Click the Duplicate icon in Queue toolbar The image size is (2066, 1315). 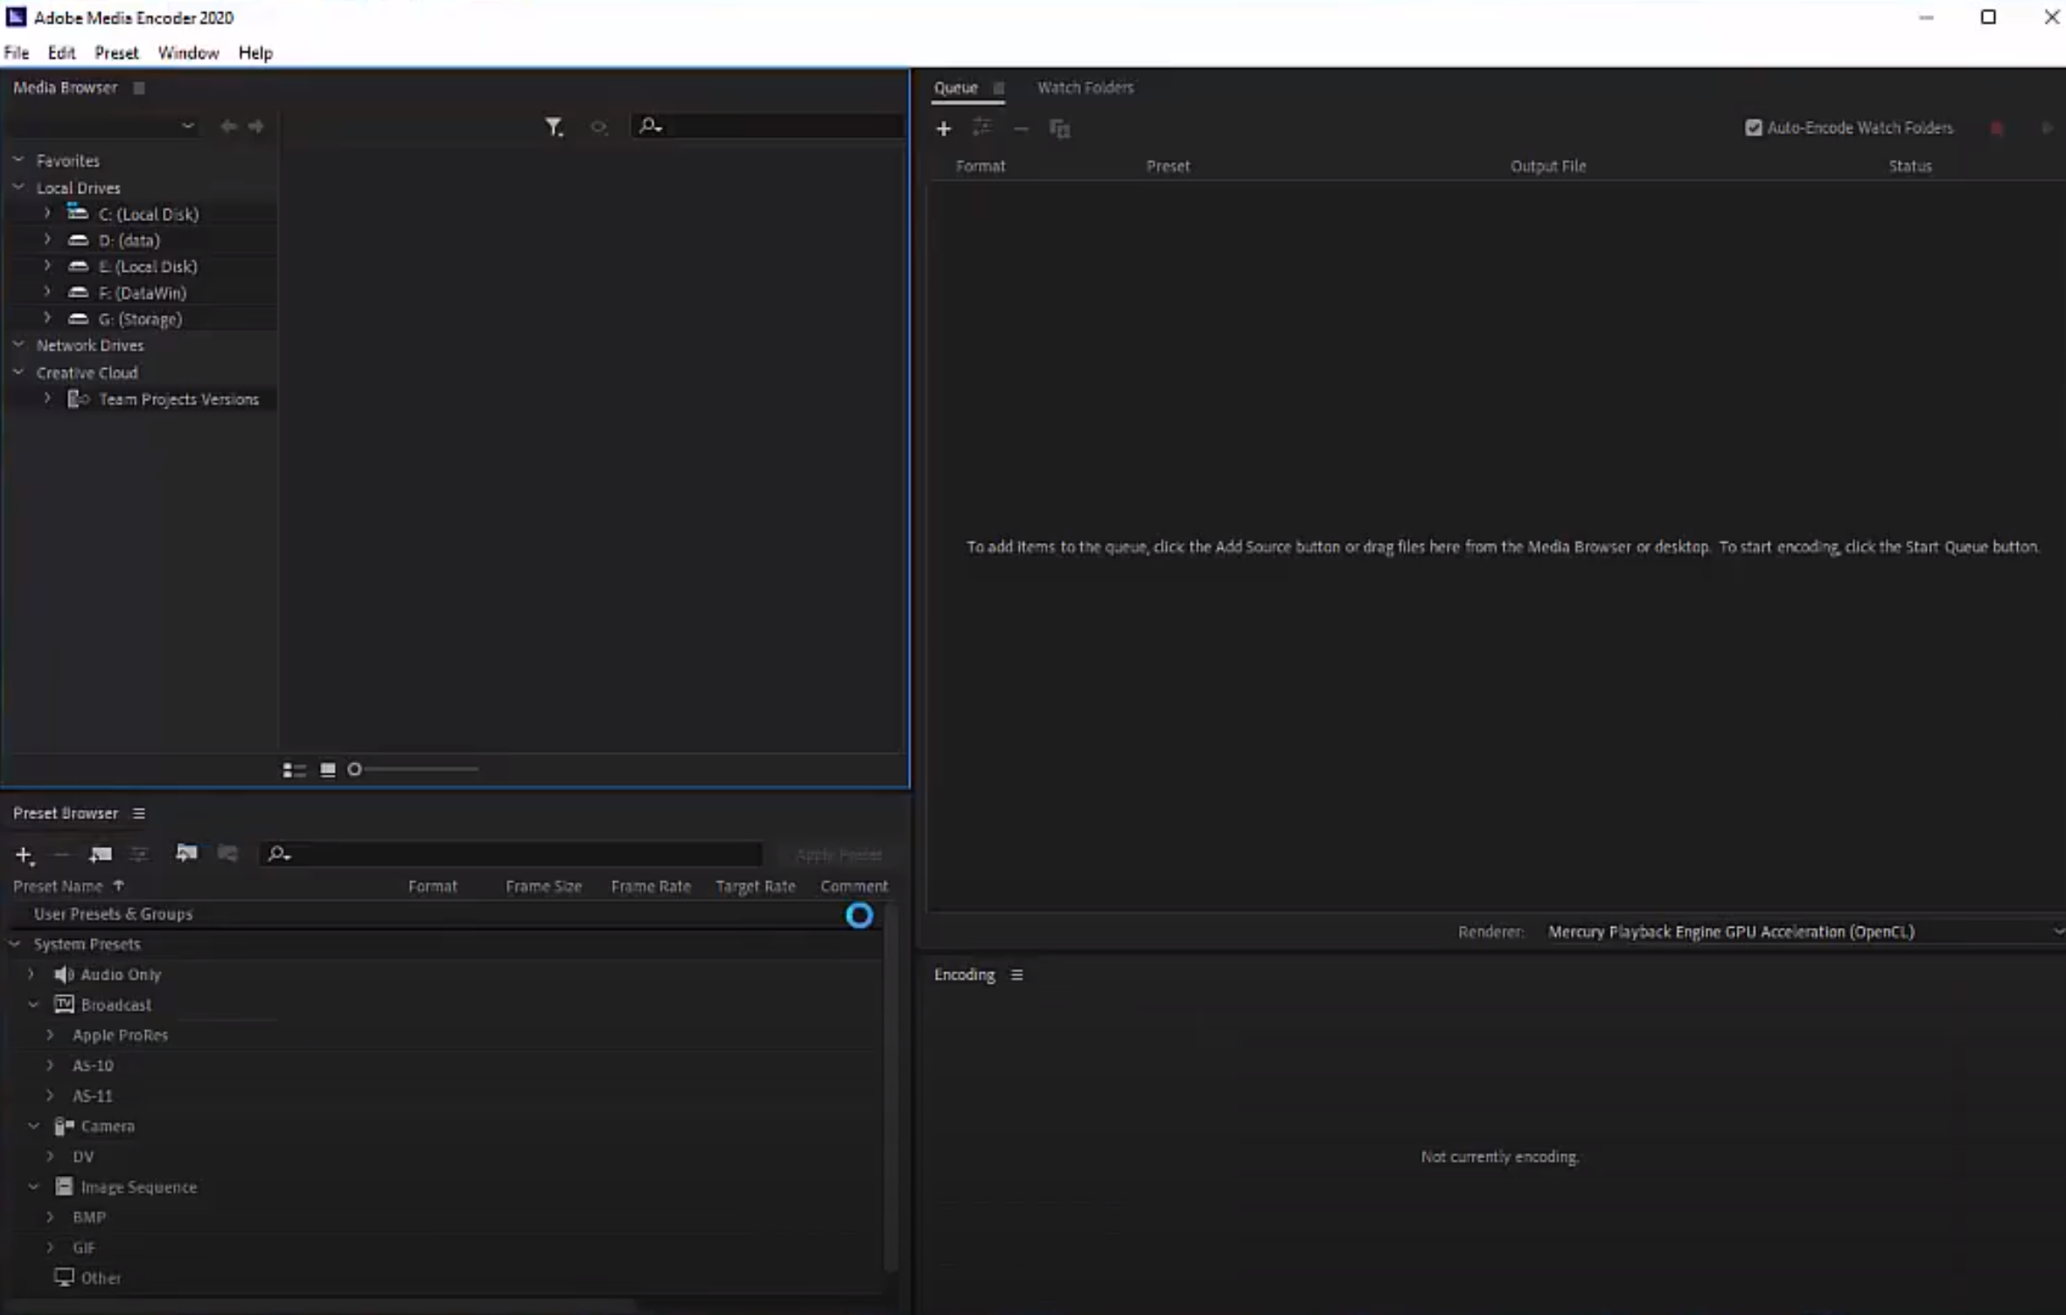click(1059, 129)
